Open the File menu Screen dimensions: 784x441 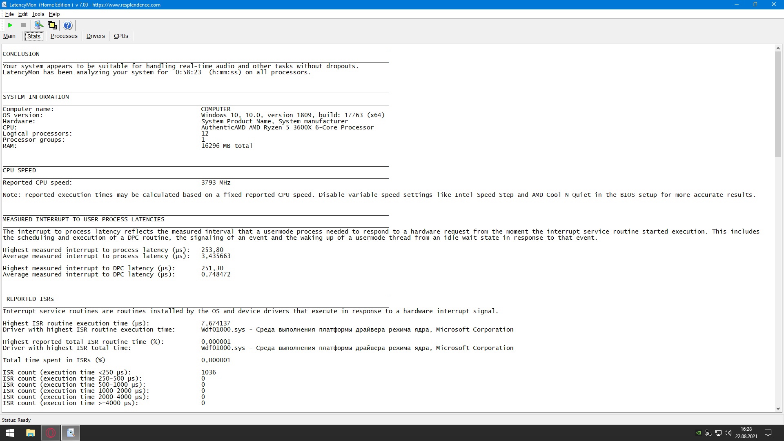pos(9,14)
